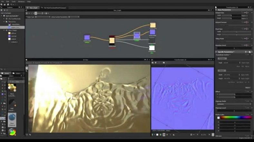Viewport: 254px width, 142px height.
Task: Click the Random Seed slider
Action: pos(234,48)
